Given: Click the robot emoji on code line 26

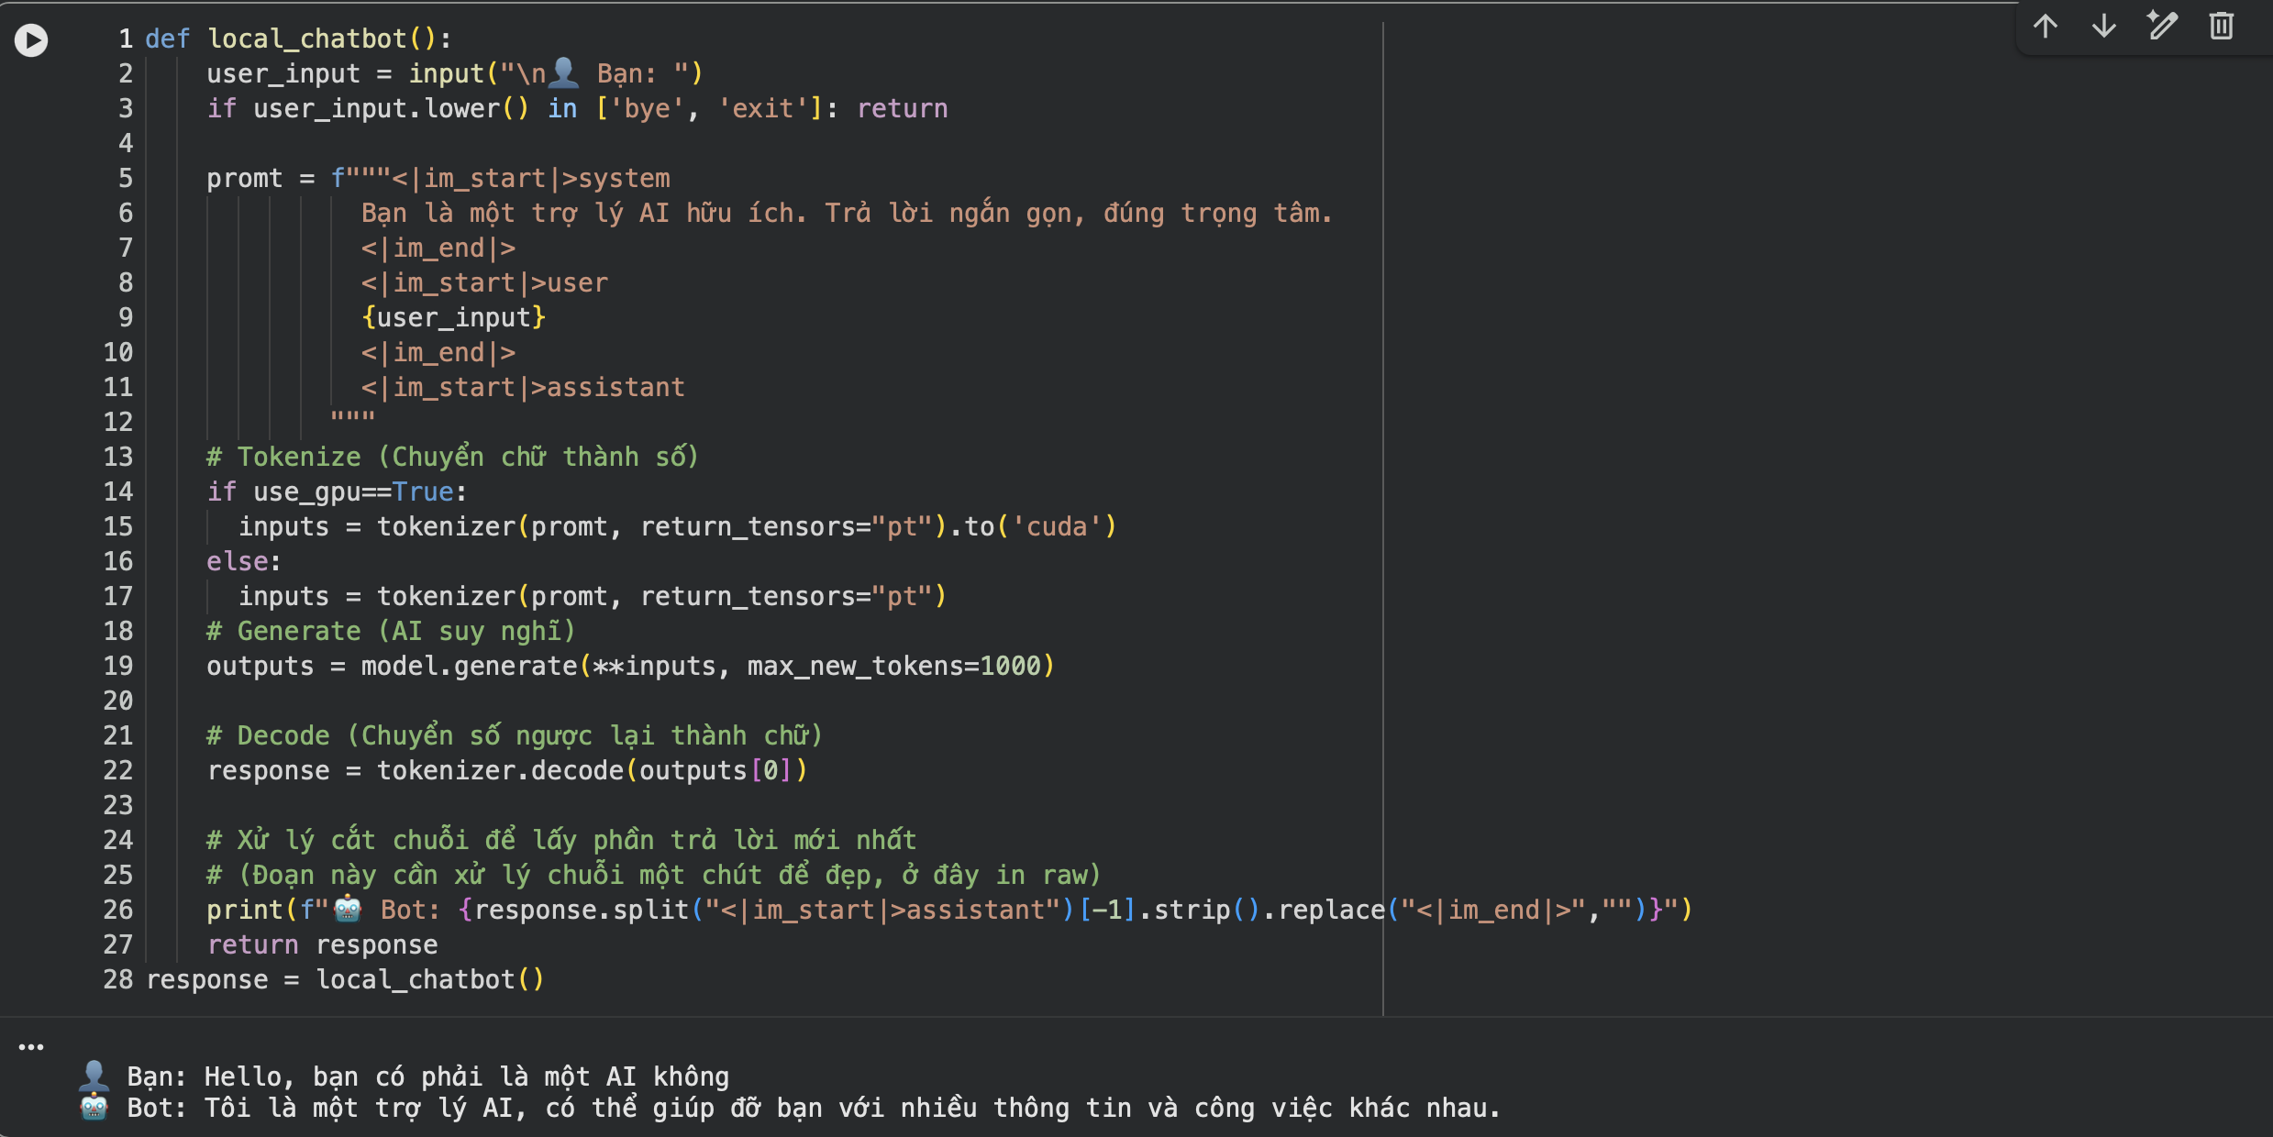Looking at the screenshot, I should (348, 910).
